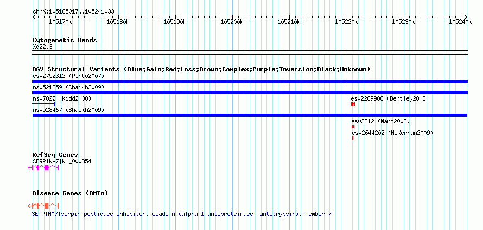Click the nsv521259 (Shaikh2009) variant label
Screen dimensions: 483x230
[x=68, y=88]
